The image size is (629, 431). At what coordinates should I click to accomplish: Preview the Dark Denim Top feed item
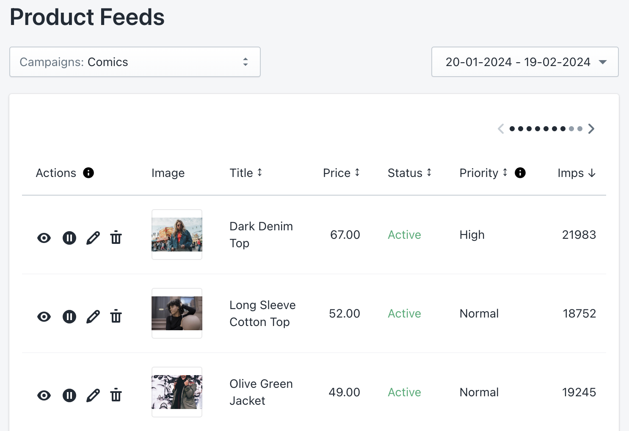click(44, 238)
